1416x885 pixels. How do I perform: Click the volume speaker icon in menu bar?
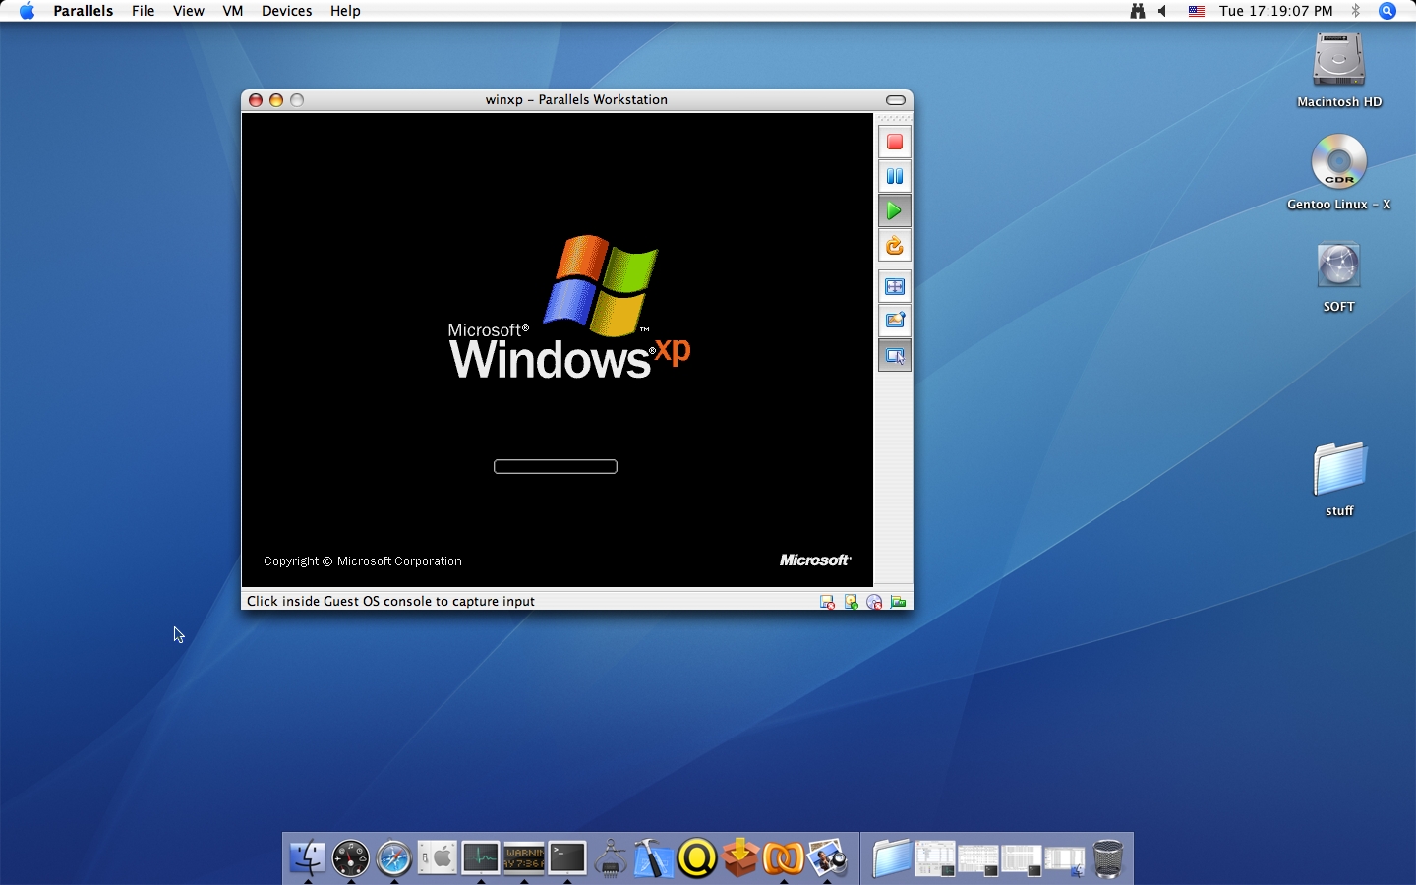tap(1163, 11)
